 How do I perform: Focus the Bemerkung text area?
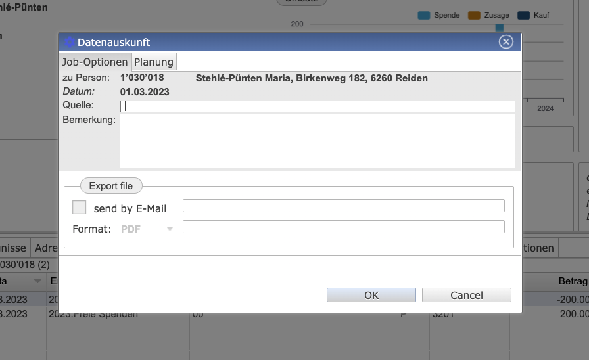coord(318,141)
